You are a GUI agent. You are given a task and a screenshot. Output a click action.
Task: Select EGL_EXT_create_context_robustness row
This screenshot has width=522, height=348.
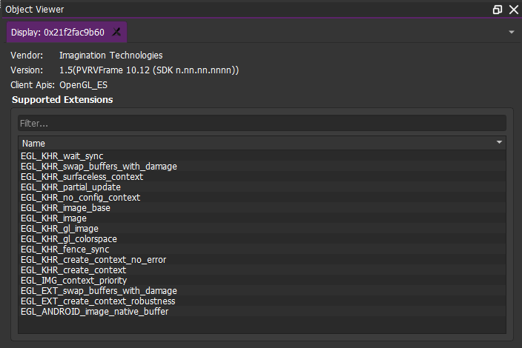262,301
